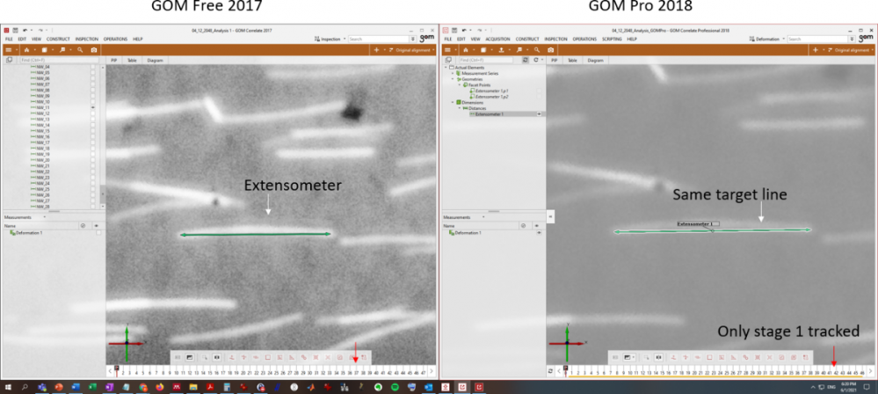
Task: Click the sync icon next to Find in GOM Professional 2018
Action: pyautogui.click(x=526, y=60)
